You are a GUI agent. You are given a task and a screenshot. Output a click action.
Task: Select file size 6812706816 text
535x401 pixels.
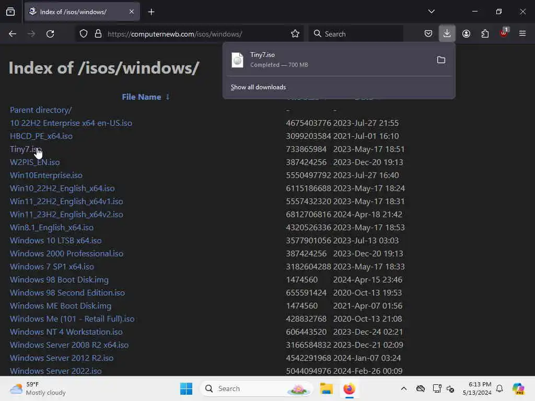(x=308, y=215)
